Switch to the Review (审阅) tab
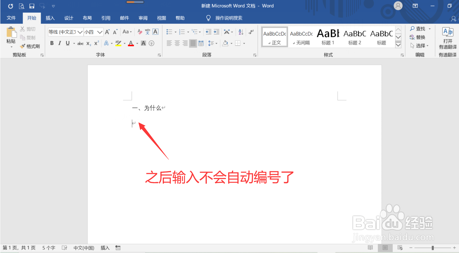Screen dimensions: 459x253 coord(143,18)
